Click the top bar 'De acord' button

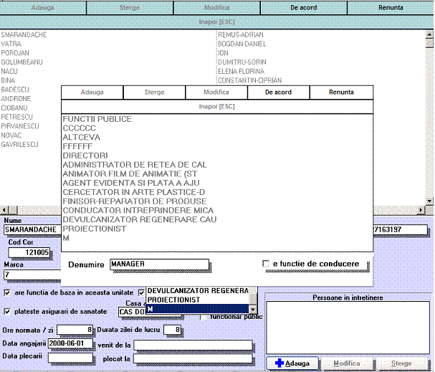(304, 8)
